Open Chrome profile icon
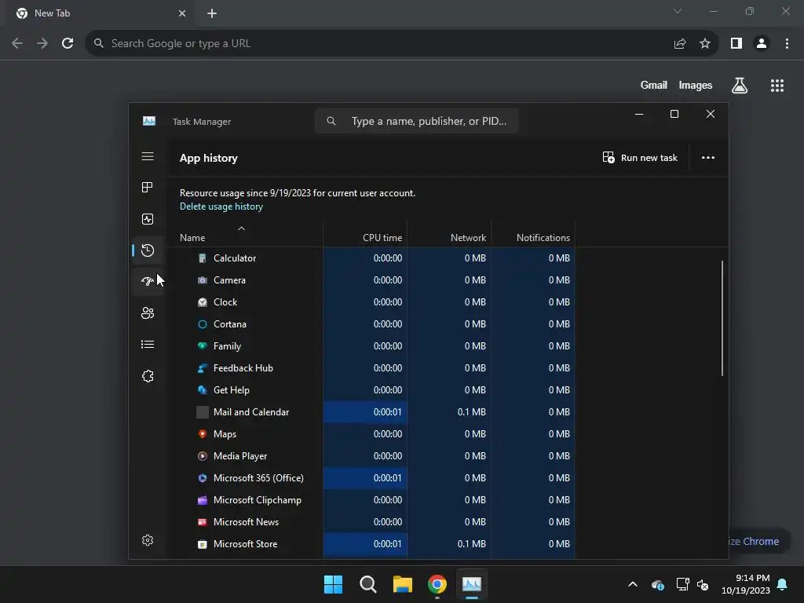Image resolution: width=804 pixels, height=603 pixels. (762, 44)
